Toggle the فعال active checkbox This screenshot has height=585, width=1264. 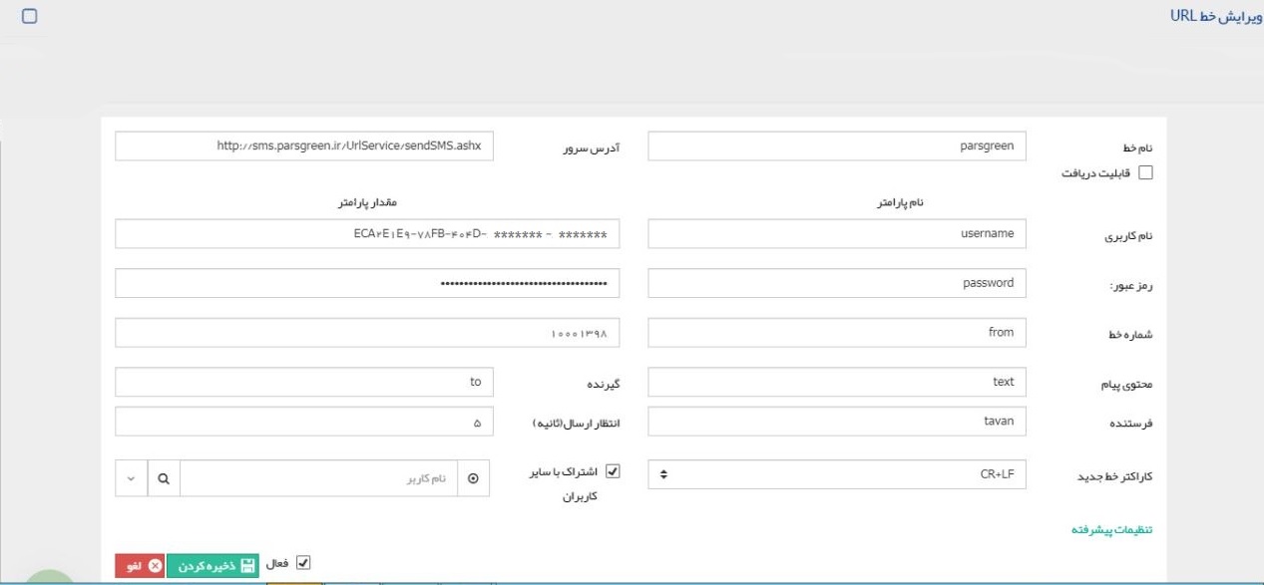coord(304,563)
